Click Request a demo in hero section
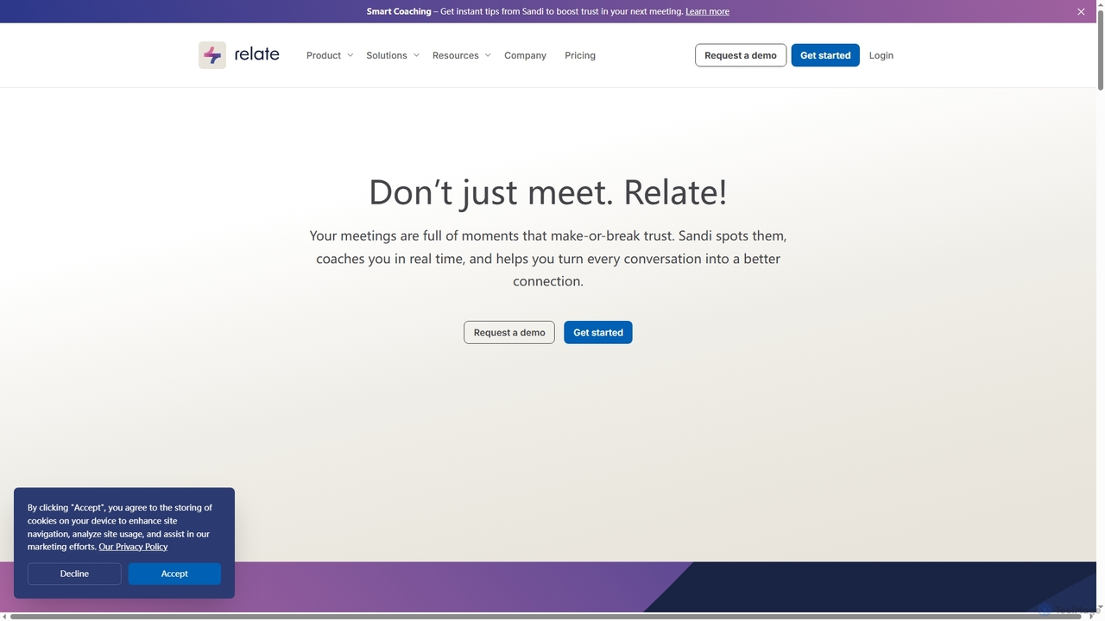The image size is (1105, 621). coord(509,332)
